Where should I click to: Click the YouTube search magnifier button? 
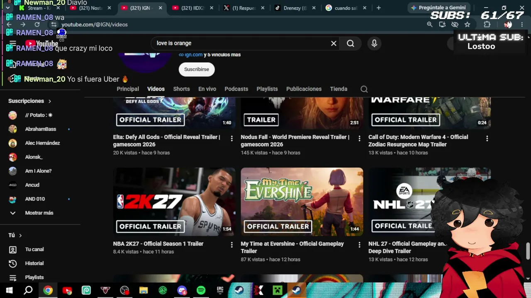[x=351, y=43]
